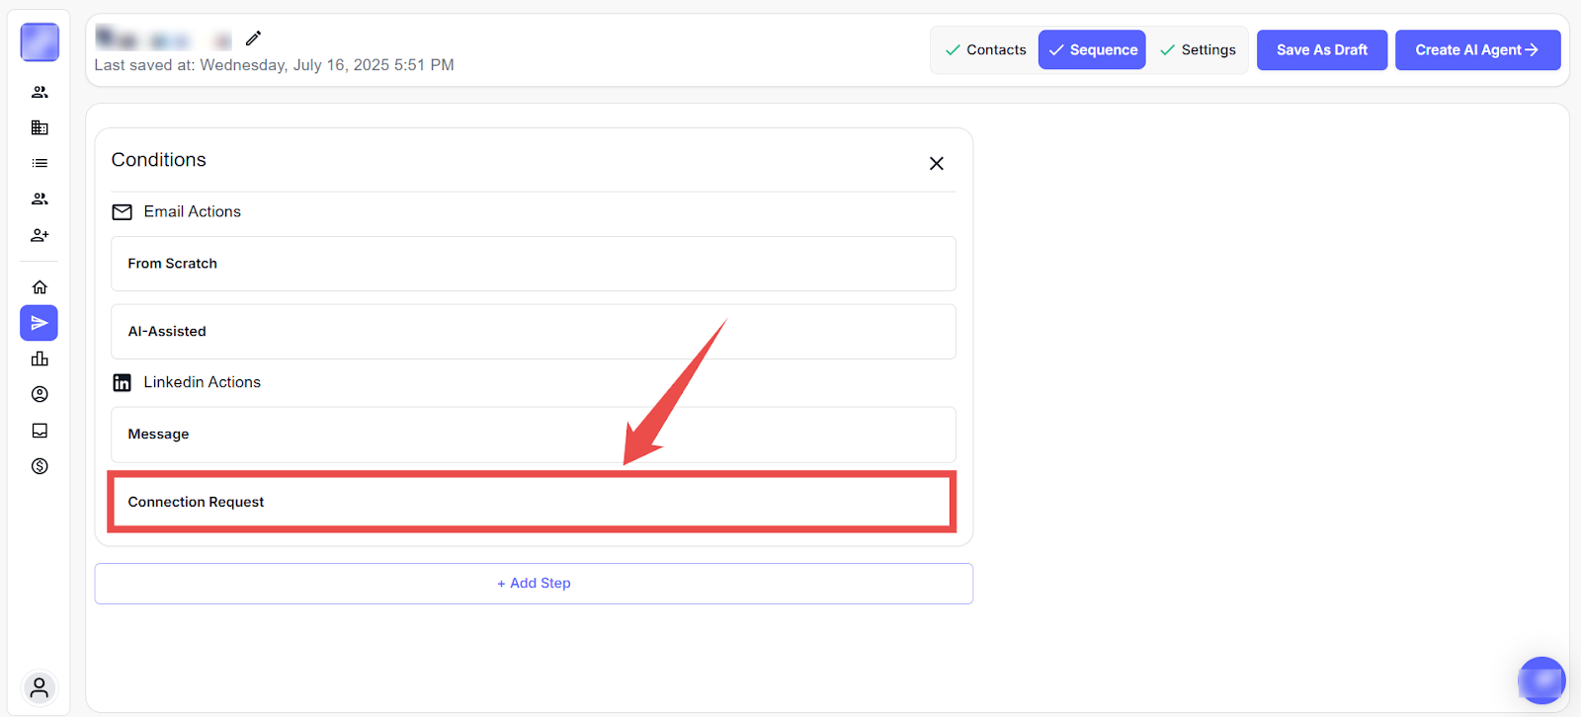
Task: Switch to the Contacts step tab
Action: 985,50
